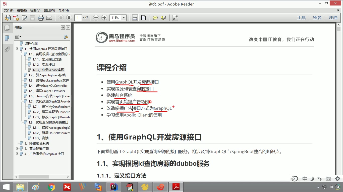Screen dimensions: 343x192
Task: Click the convert to PDF online icon
Action: click(x=8, y=18)
